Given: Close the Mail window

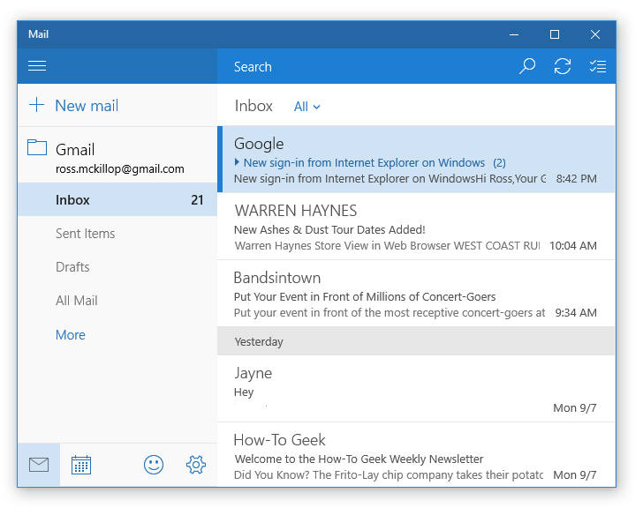Looking at the screenshot, I should pyautogui.click(x=595, y=34).
